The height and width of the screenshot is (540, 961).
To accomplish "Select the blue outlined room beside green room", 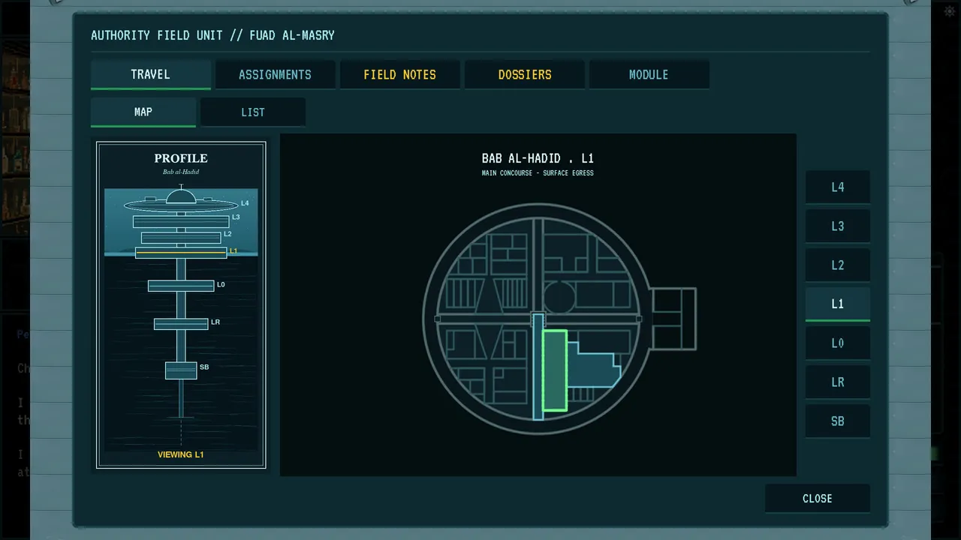I will pyautogui.click(x=593, y=367).
